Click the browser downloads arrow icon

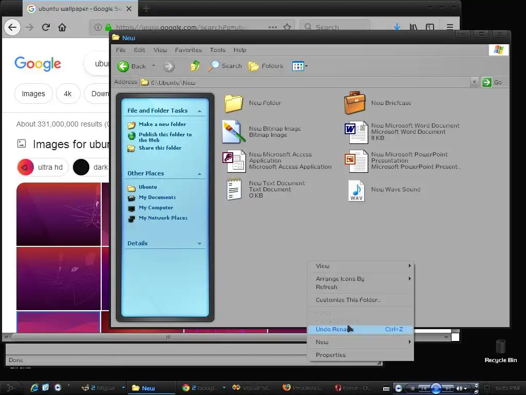tap(397, 27)
